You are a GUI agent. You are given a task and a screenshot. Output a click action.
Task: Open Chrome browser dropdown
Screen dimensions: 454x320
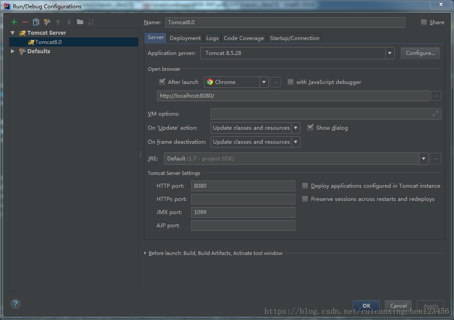tap(264, 82)
